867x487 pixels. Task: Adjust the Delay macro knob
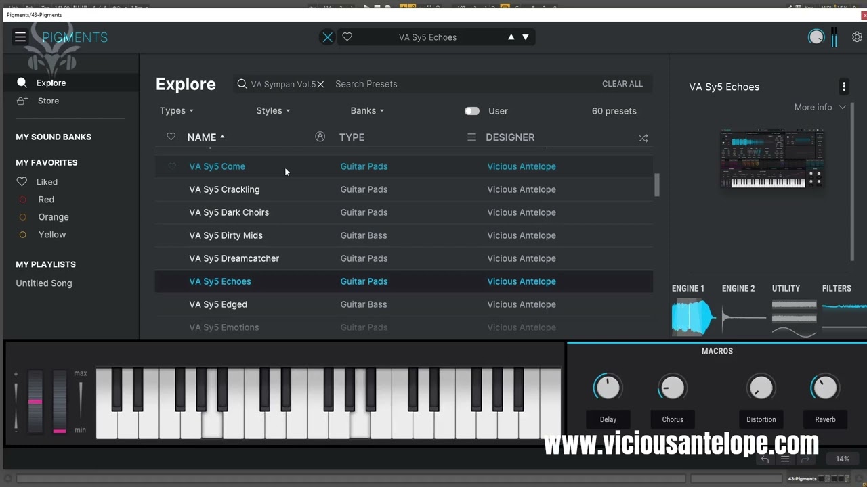click(608, 388)
